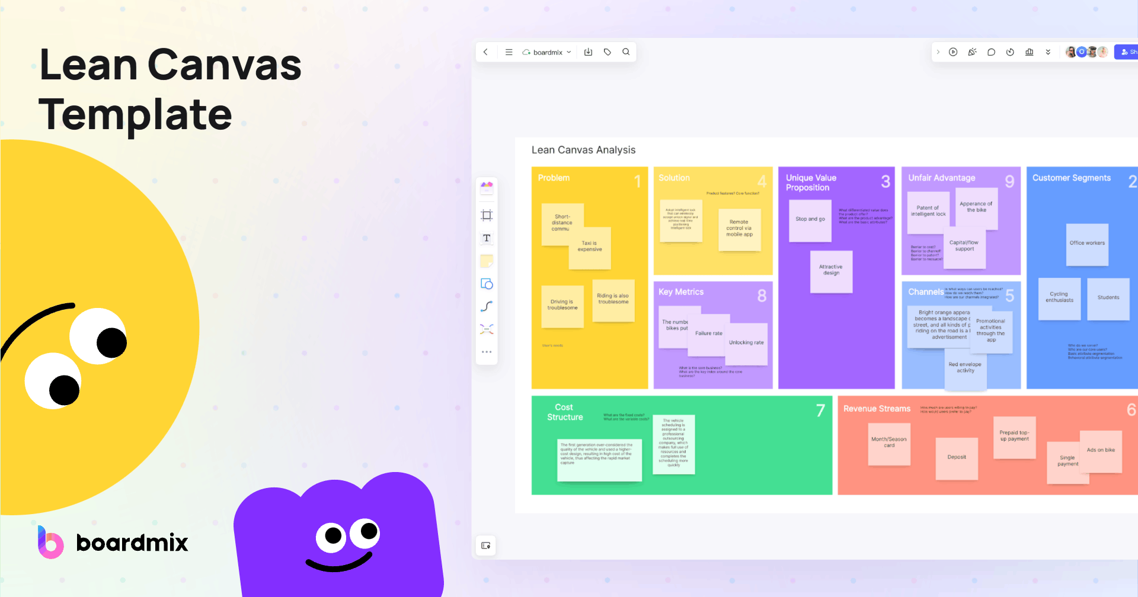The height and width of the screenshot is (597, 1138).
Task: Select the Key Metrics header
Action: pos(681,292)
